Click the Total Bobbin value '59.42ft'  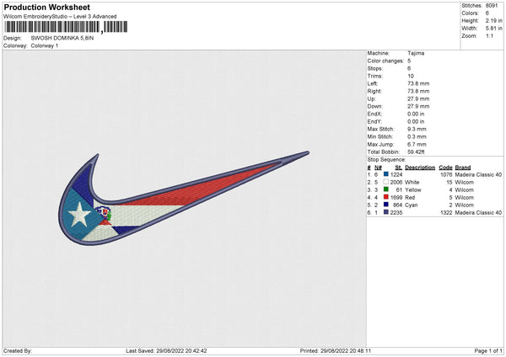click(x=416, y=152)
